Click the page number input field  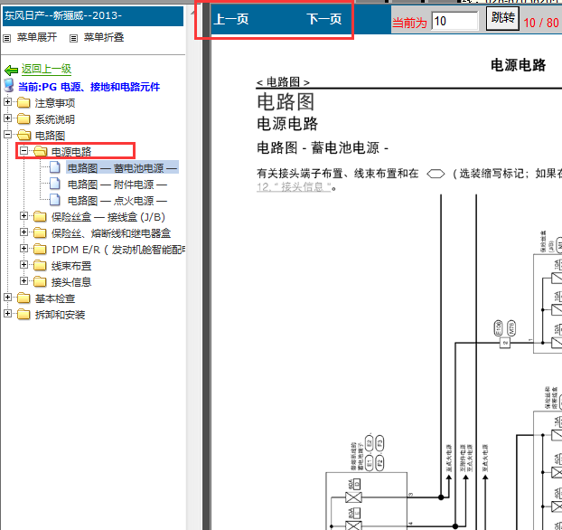[x=454, y=21]
